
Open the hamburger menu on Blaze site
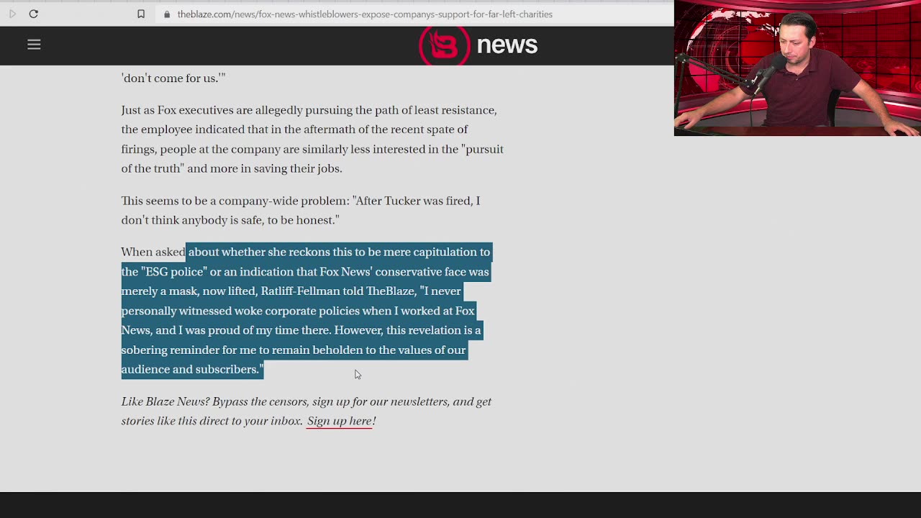coord(34,45)
